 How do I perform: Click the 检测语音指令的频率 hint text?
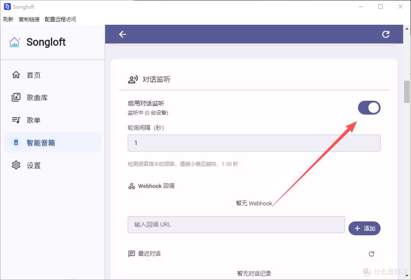tap(183, 164)
